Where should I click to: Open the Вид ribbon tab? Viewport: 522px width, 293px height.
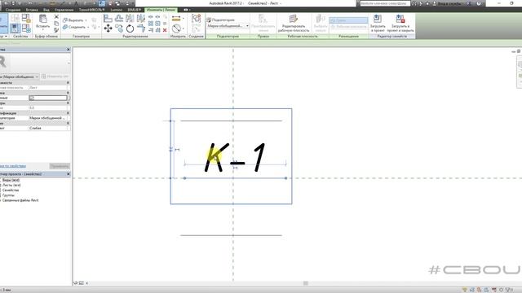(x=46, y=10)
